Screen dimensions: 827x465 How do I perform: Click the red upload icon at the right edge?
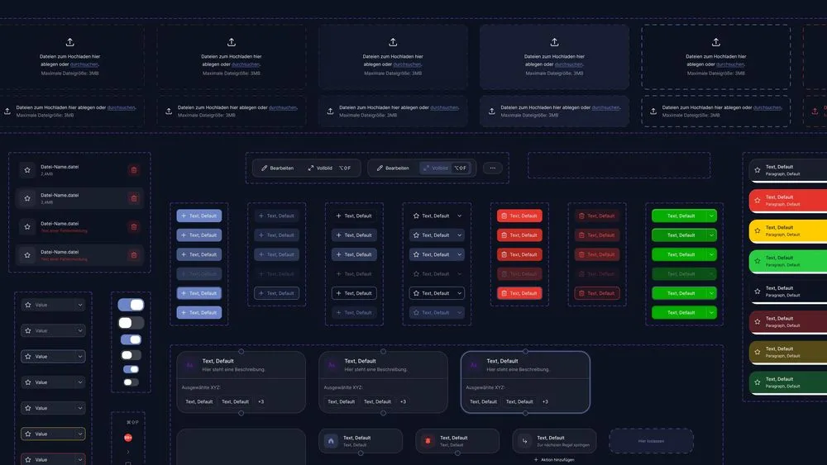tap(815, 112)
